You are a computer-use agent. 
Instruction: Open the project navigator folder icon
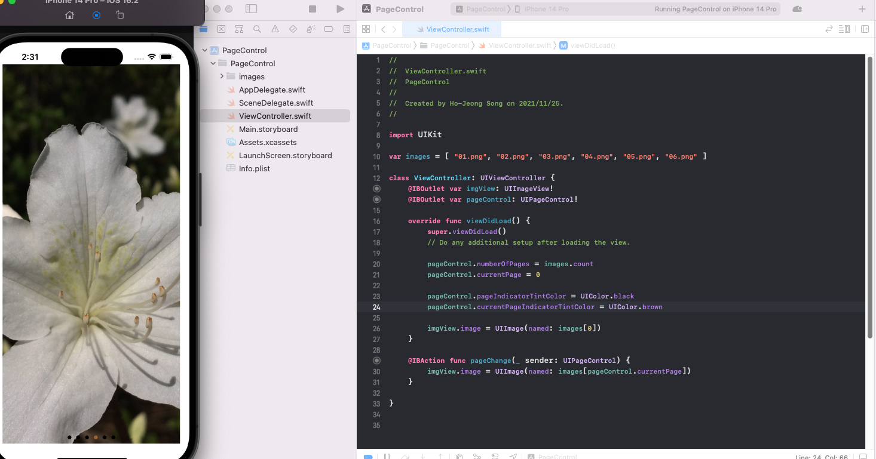[x=204, y=29]
